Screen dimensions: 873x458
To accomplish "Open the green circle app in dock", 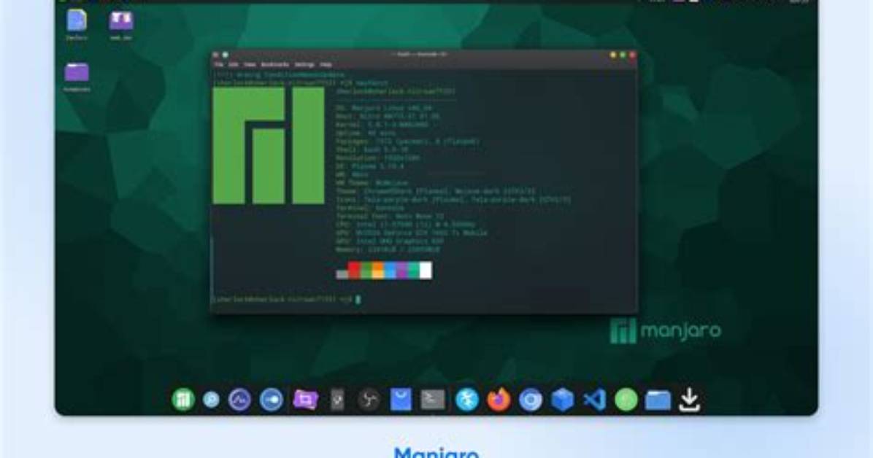I will pos(626,400).
